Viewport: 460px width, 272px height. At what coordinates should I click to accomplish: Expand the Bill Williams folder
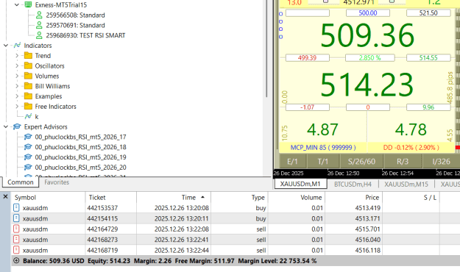pyautogui.click(x=17, y=86)
